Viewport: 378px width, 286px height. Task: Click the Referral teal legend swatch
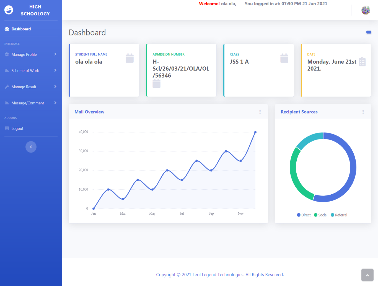[x=332, y=215]
